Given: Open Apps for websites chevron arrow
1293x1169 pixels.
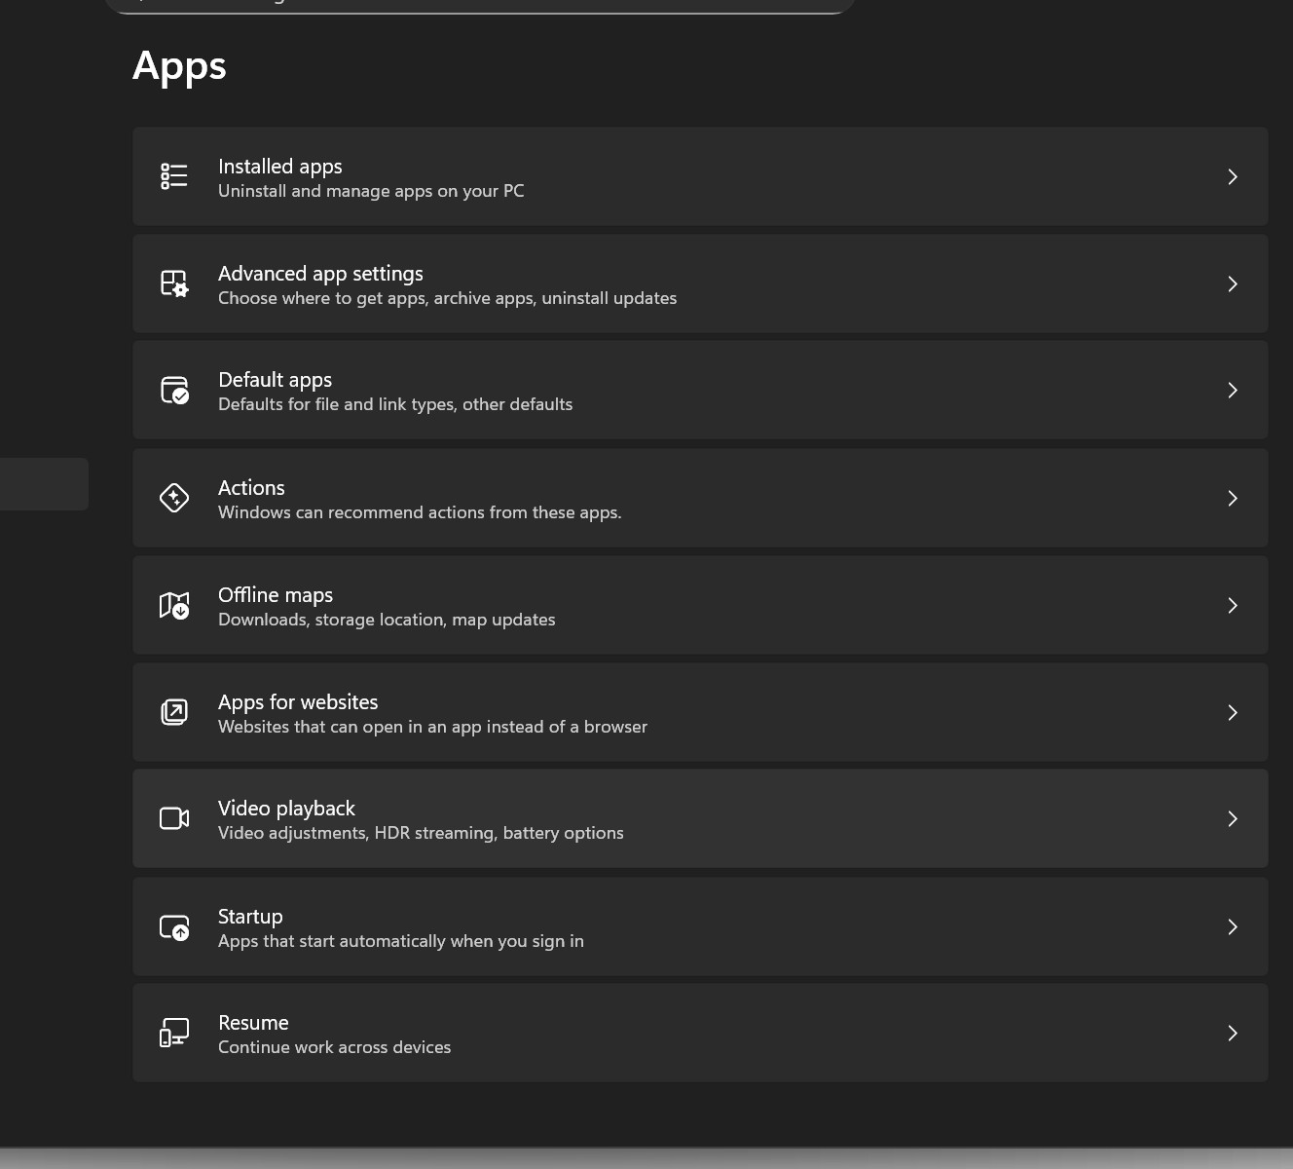Looking at the screenshot, I should point(1233,712).
